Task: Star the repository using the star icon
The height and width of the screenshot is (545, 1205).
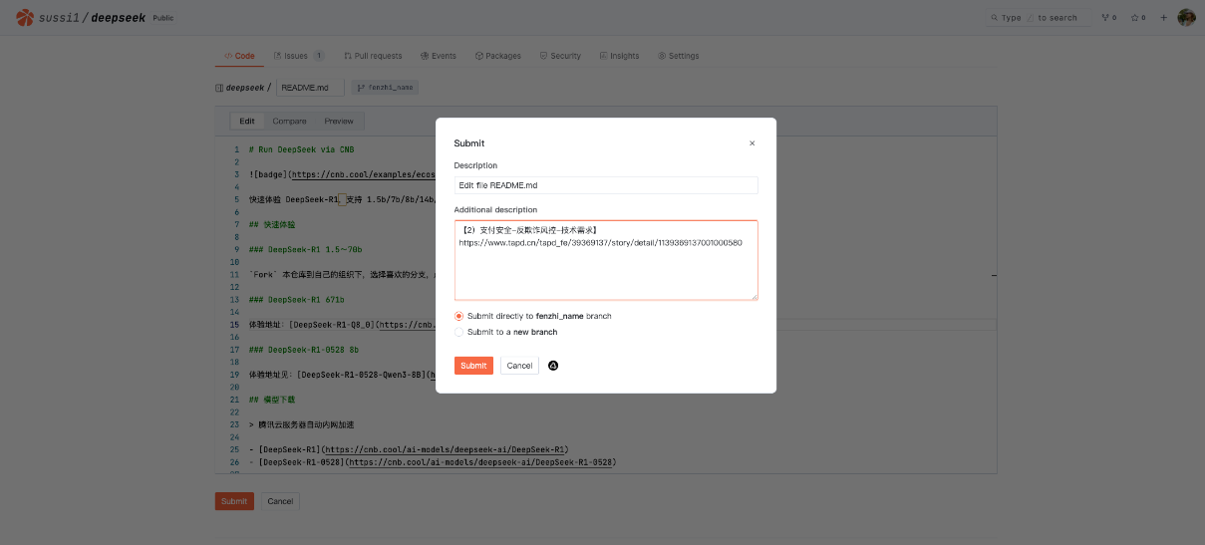Action: (1133, 18)
